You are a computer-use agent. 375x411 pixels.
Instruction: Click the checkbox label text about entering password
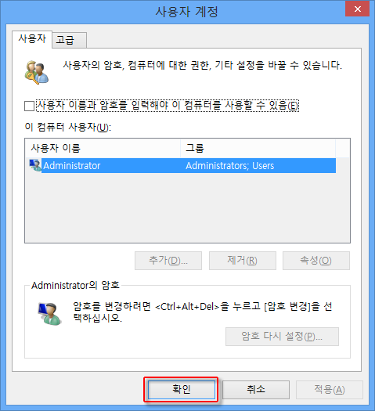pos(168,106)
